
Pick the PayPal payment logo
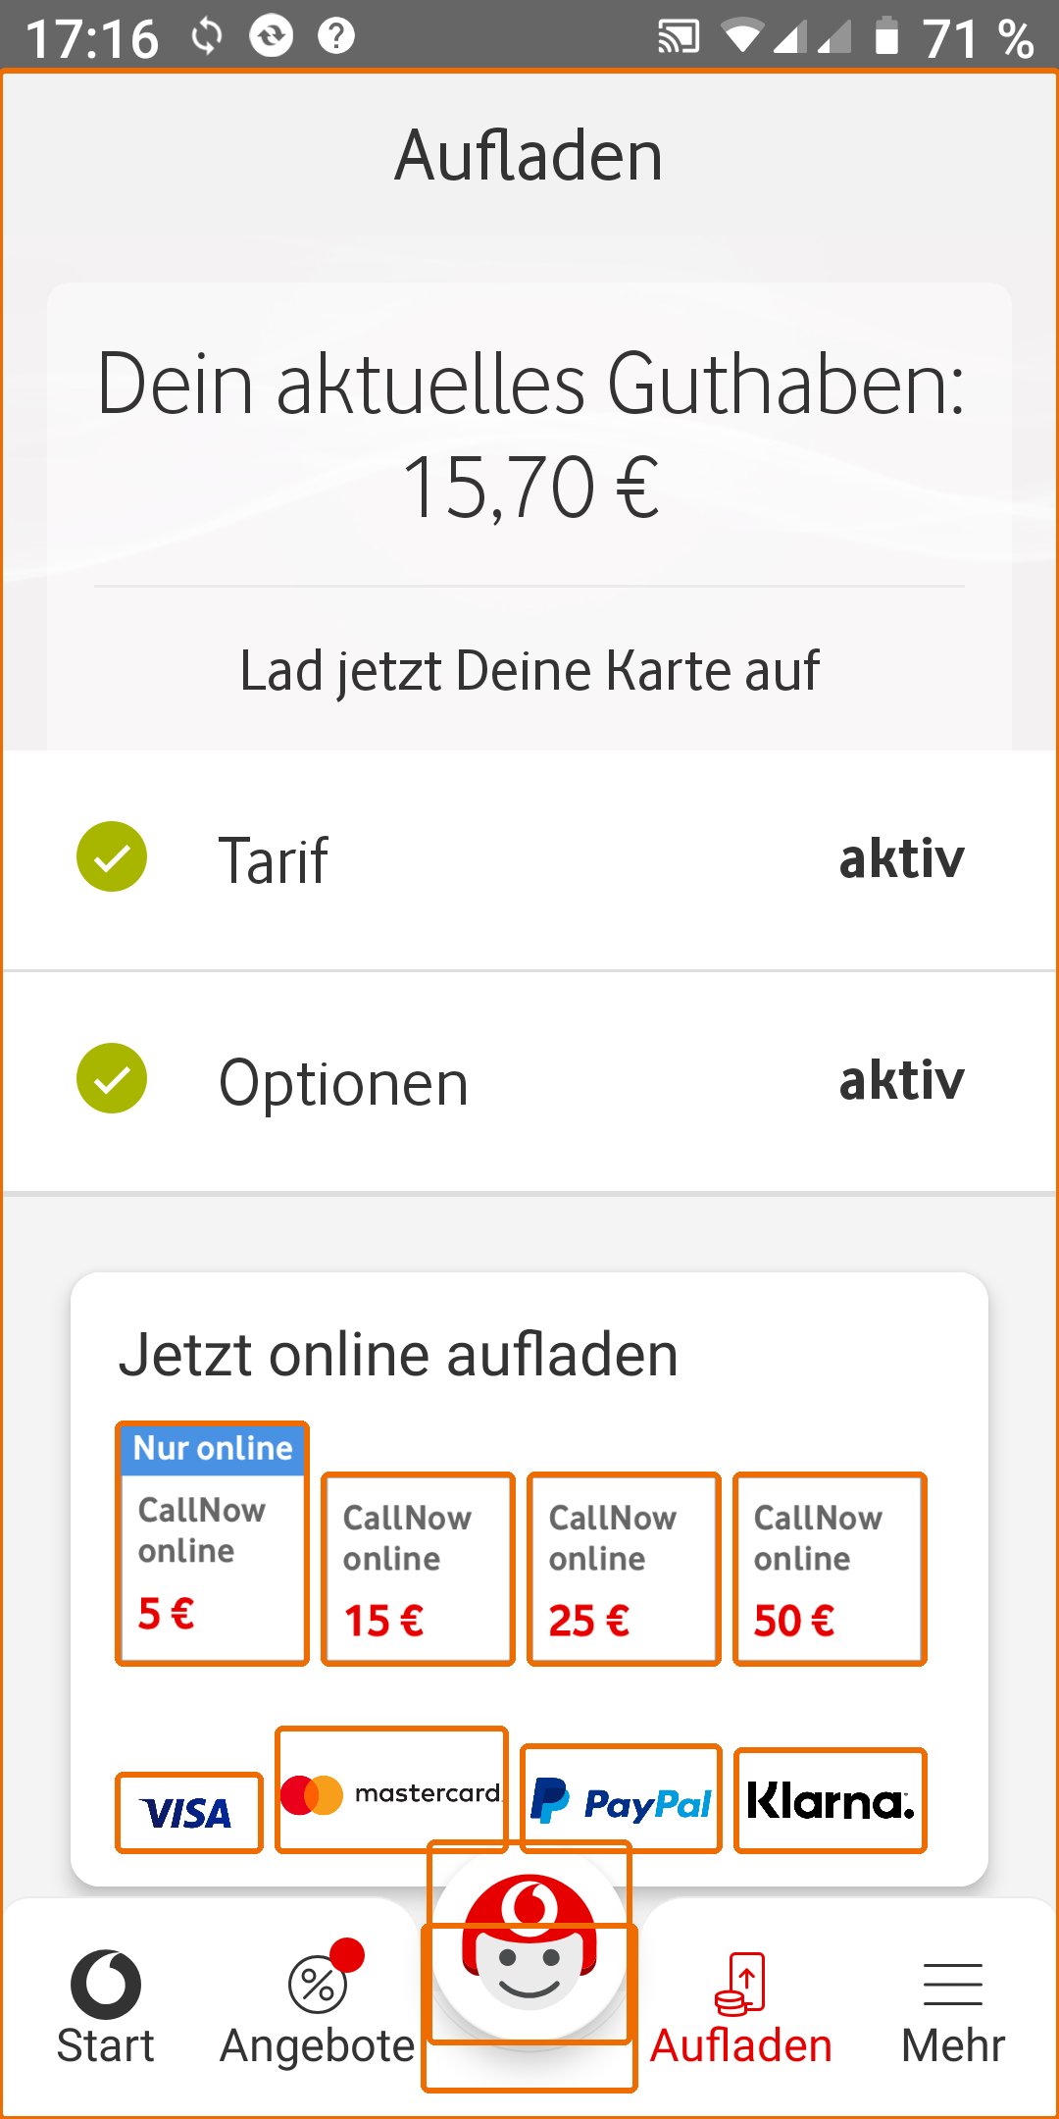click(x=621, y=1801)
